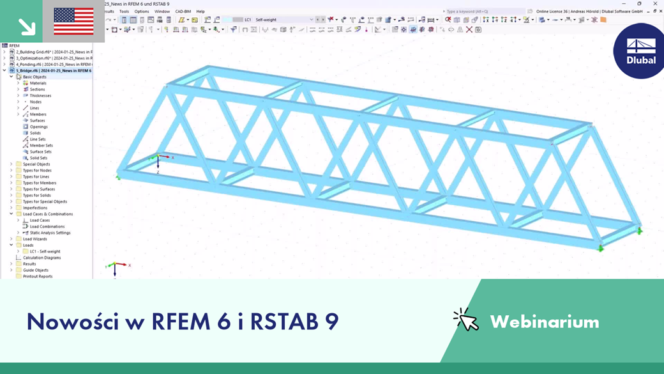Click the search list icon beside keyword box
Image resolution: width=664 pixels, height=374 pixels.
click(530, 12)
